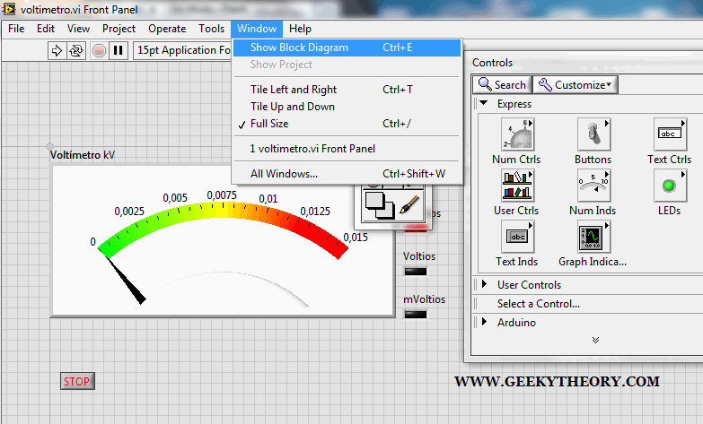The height and width of the screenshot is (424, 703).
Task: Click the Voltios label text
Action: pos(419,256)
